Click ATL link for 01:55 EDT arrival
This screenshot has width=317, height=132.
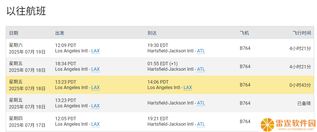201,69
